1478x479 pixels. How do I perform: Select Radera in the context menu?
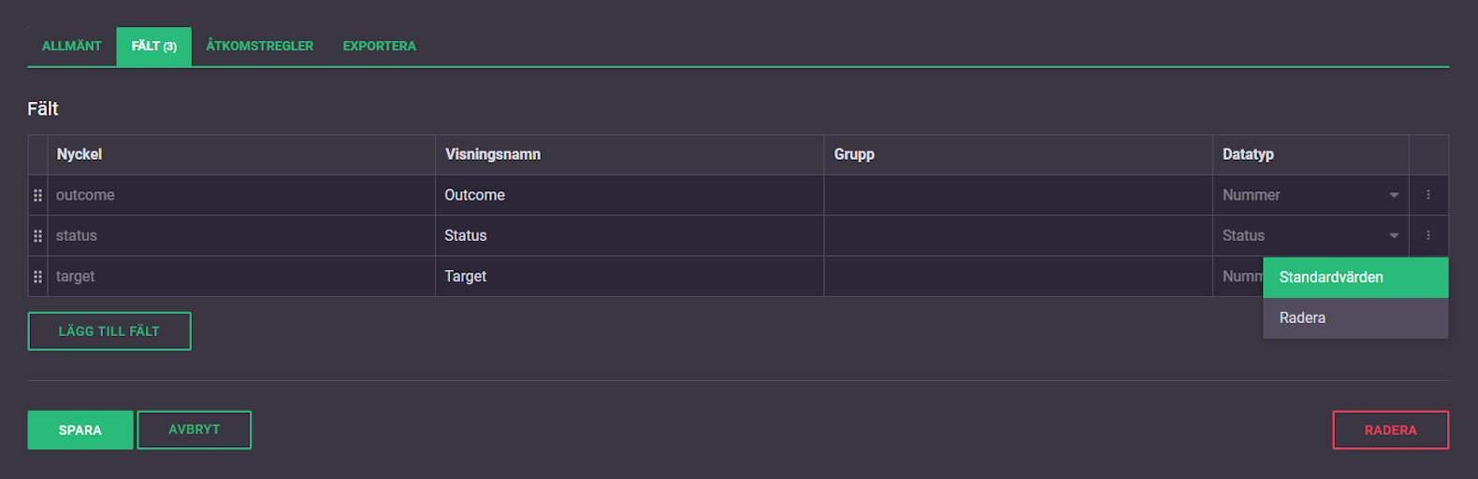(x=1355, y=318)
